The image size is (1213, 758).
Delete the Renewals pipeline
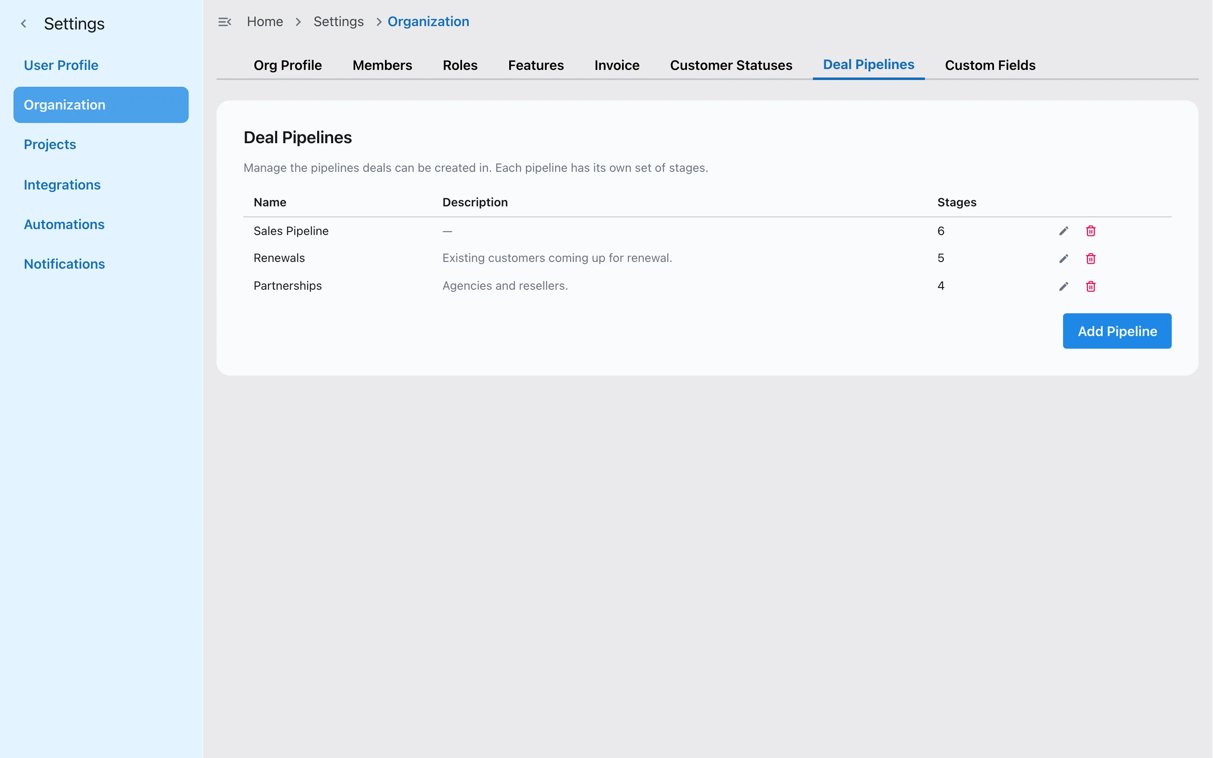tap(1091, 258)
